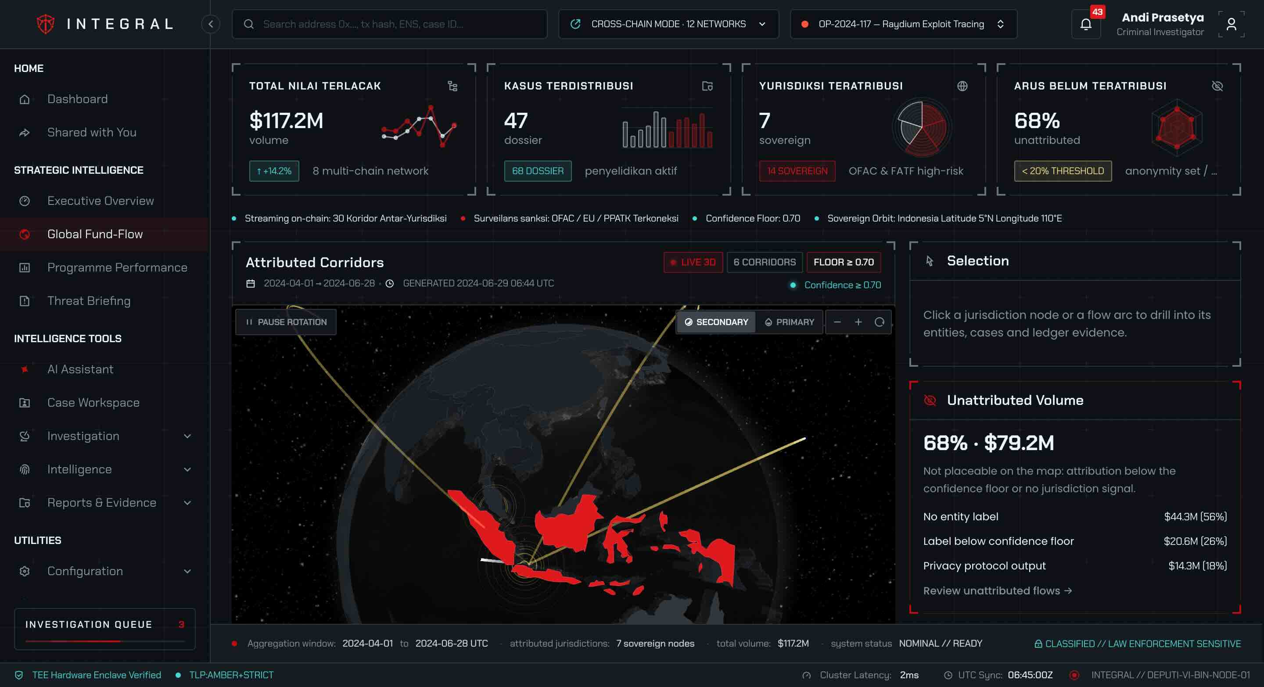This screenshot has height=687, width=1264.
Task: Click the +14.2% change badge
Action: tap(274, 171)
